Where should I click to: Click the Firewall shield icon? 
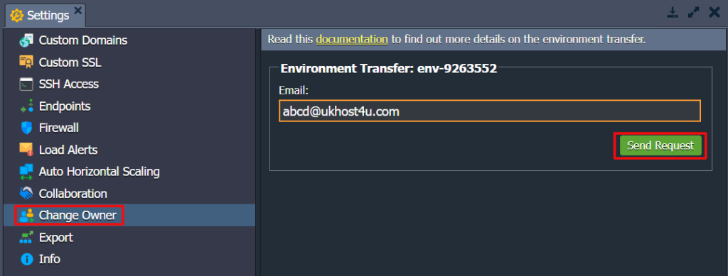(26, 127)
